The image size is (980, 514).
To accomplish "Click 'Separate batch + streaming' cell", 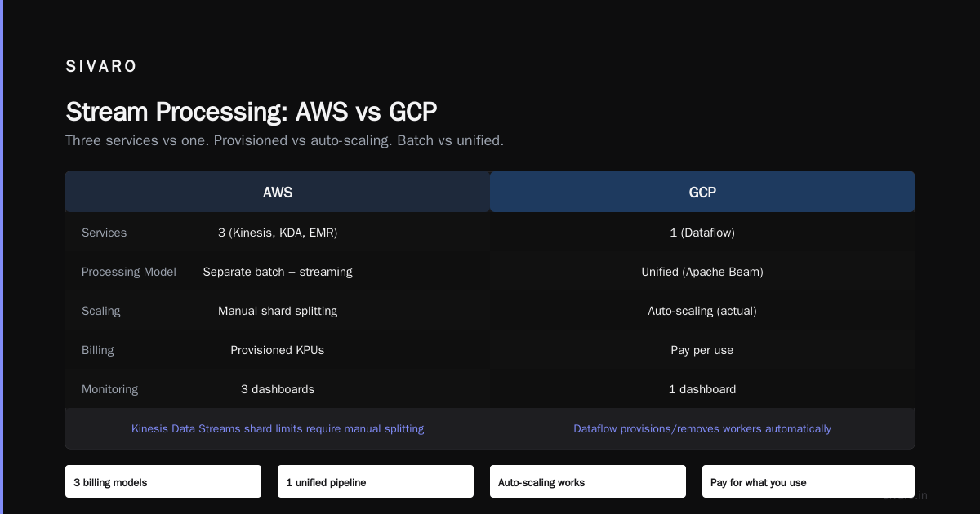I will (278, 272).
